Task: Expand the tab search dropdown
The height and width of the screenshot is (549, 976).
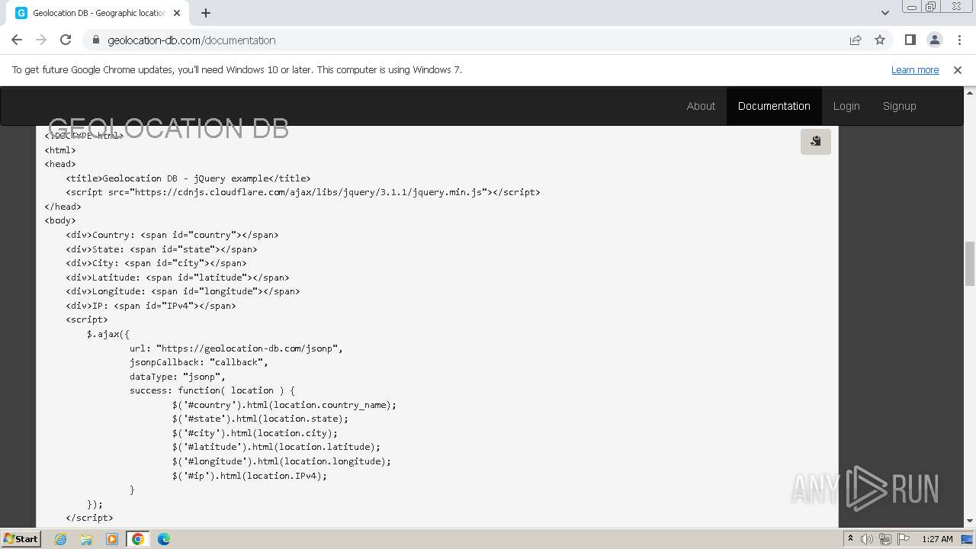Action: coord(884,13)
